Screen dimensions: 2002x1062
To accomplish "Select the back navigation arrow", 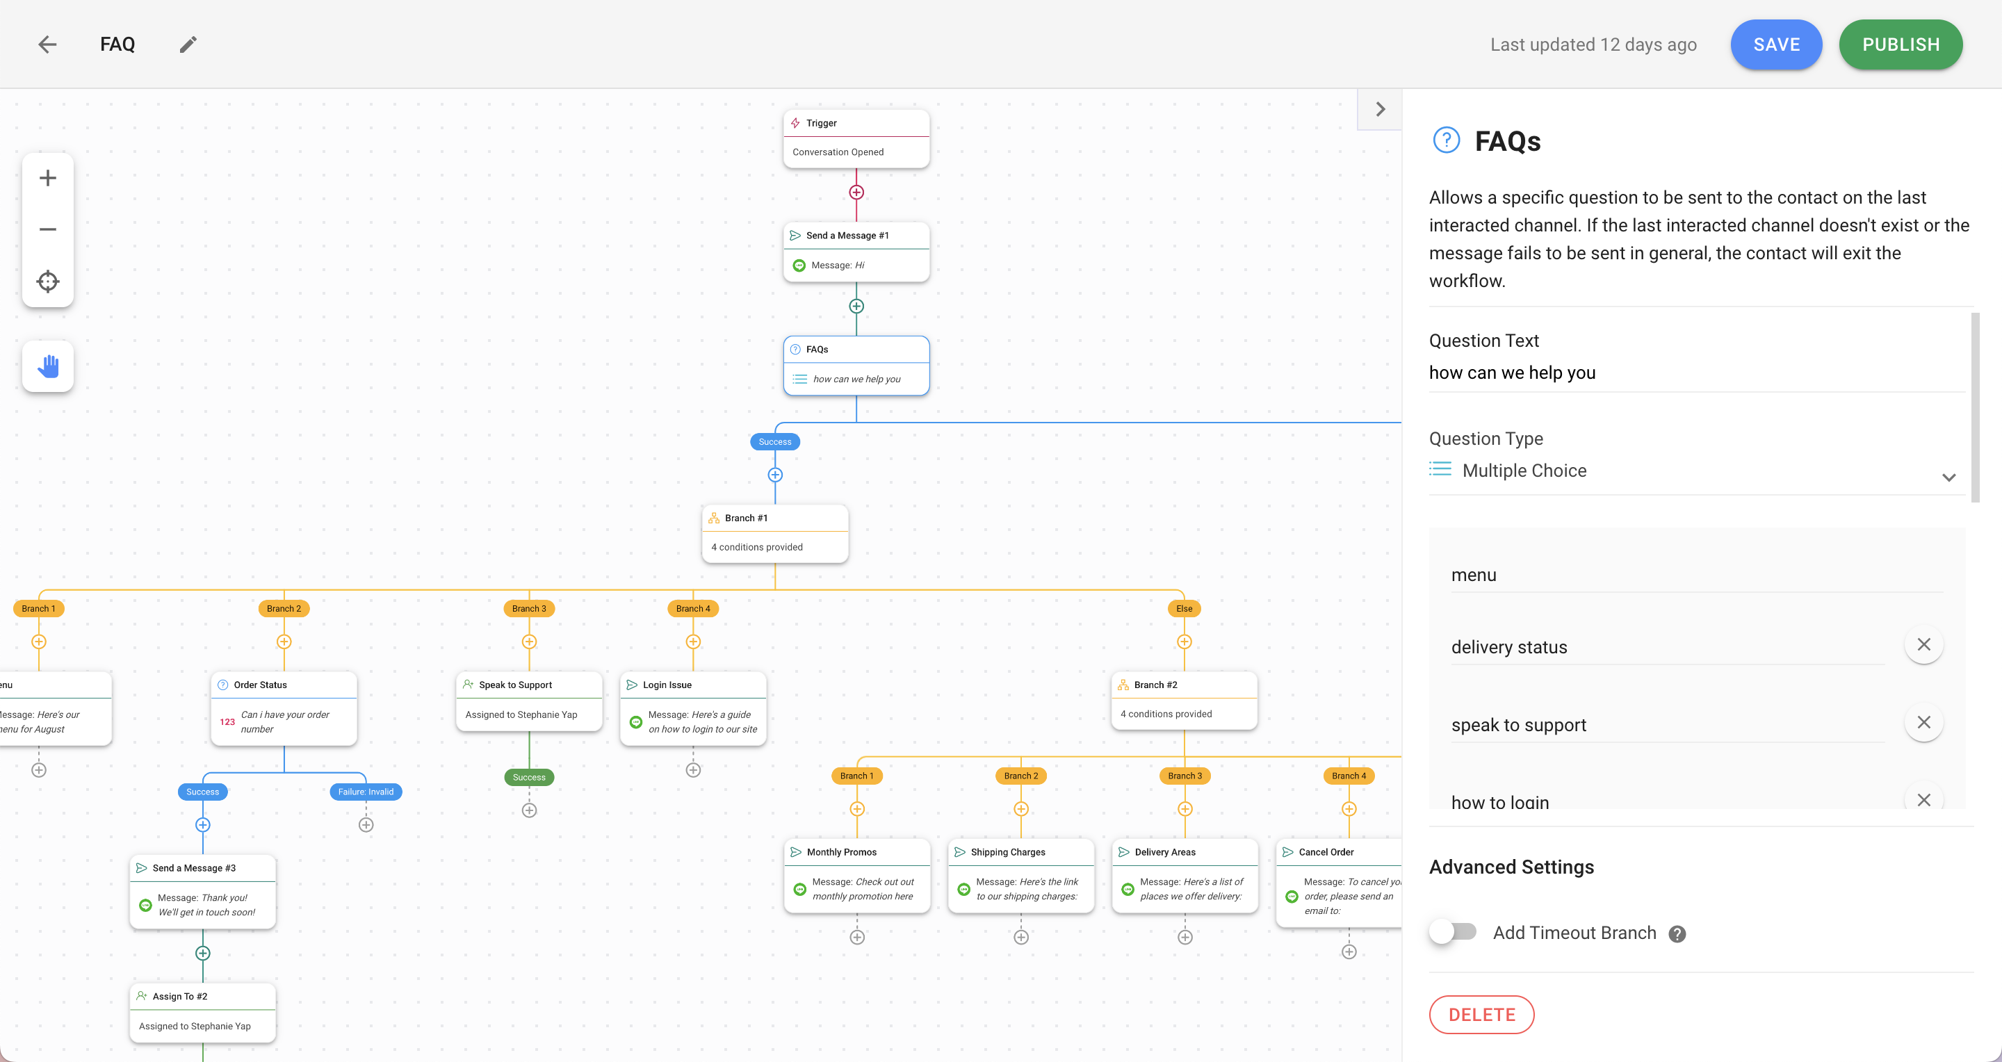I will [x=48, y=42].
